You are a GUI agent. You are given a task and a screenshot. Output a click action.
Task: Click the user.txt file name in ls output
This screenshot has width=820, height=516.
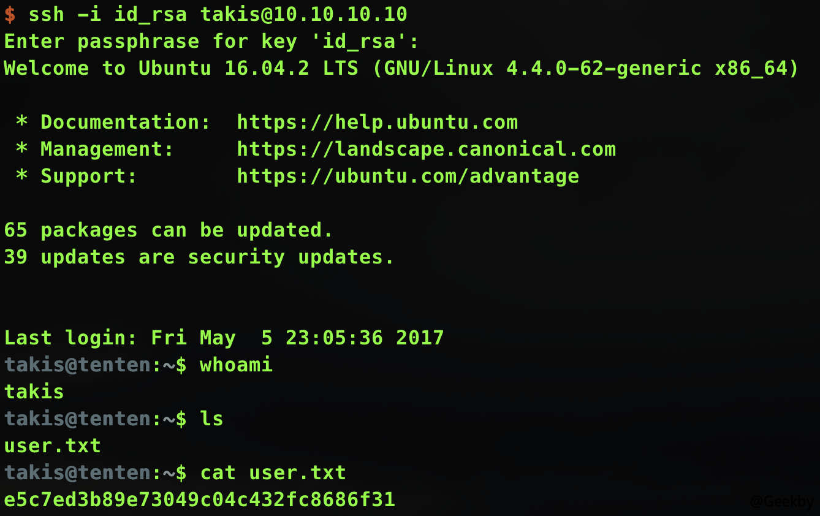pyautogui.click(x=53, y=446)
